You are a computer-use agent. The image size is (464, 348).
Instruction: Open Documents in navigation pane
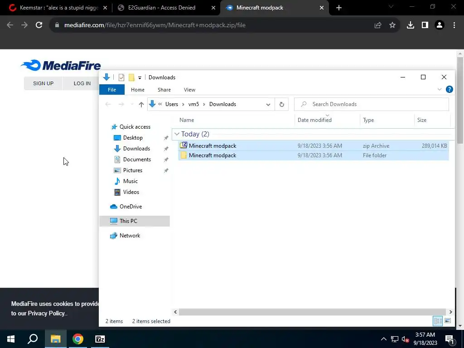coord(137,159)
